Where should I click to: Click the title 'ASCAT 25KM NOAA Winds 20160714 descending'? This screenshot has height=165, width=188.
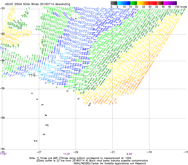tap(37, 4)
